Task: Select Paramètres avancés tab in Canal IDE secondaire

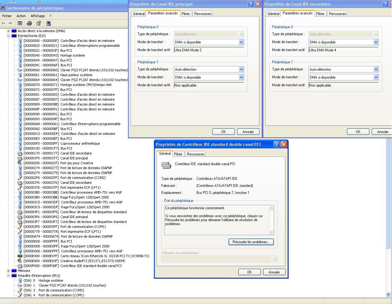Action: (x=297, y=13)
